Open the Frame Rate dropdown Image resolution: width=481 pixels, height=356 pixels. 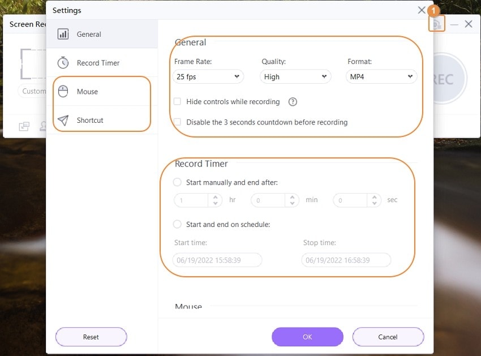click(208, 77)
